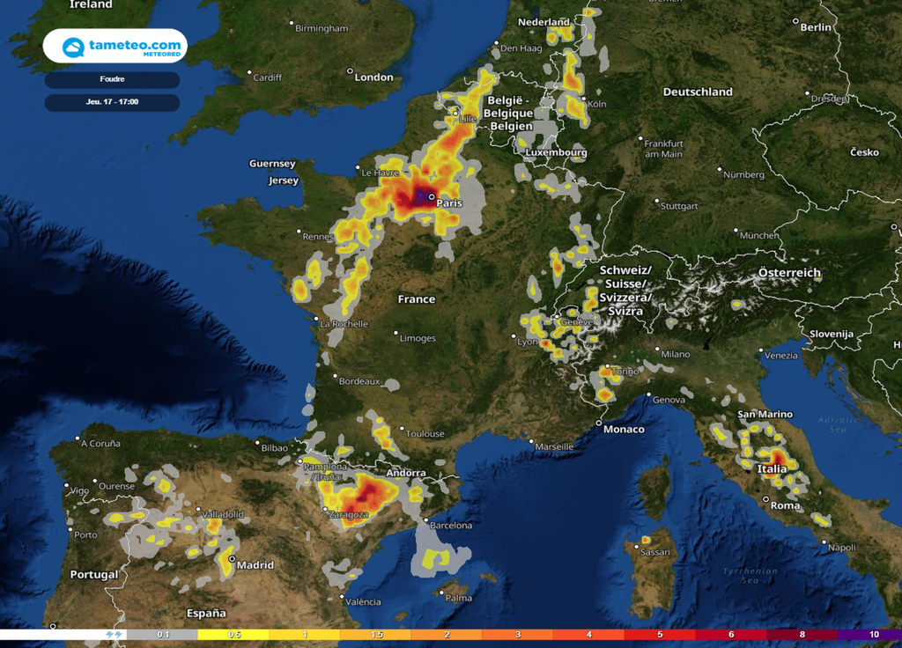Click the España country label
The height and width of the screenshot is (648, 902).
(206, 614)
